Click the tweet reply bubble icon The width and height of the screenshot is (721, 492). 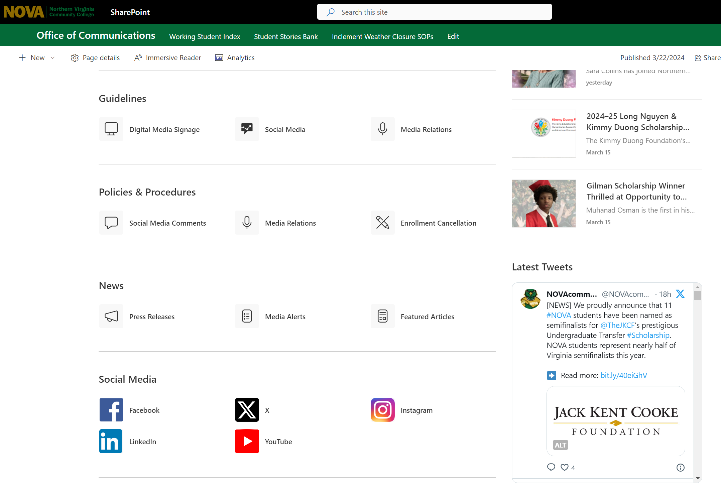coord(551,467)
